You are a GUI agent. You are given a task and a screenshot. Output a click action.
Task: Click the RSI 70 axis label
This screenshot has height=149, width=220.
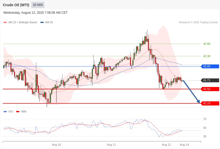[205, 119]
